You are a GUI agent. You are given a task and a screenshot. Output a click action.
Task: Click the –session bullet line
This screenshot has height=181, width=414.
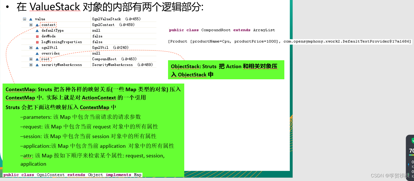coord(88,136)
